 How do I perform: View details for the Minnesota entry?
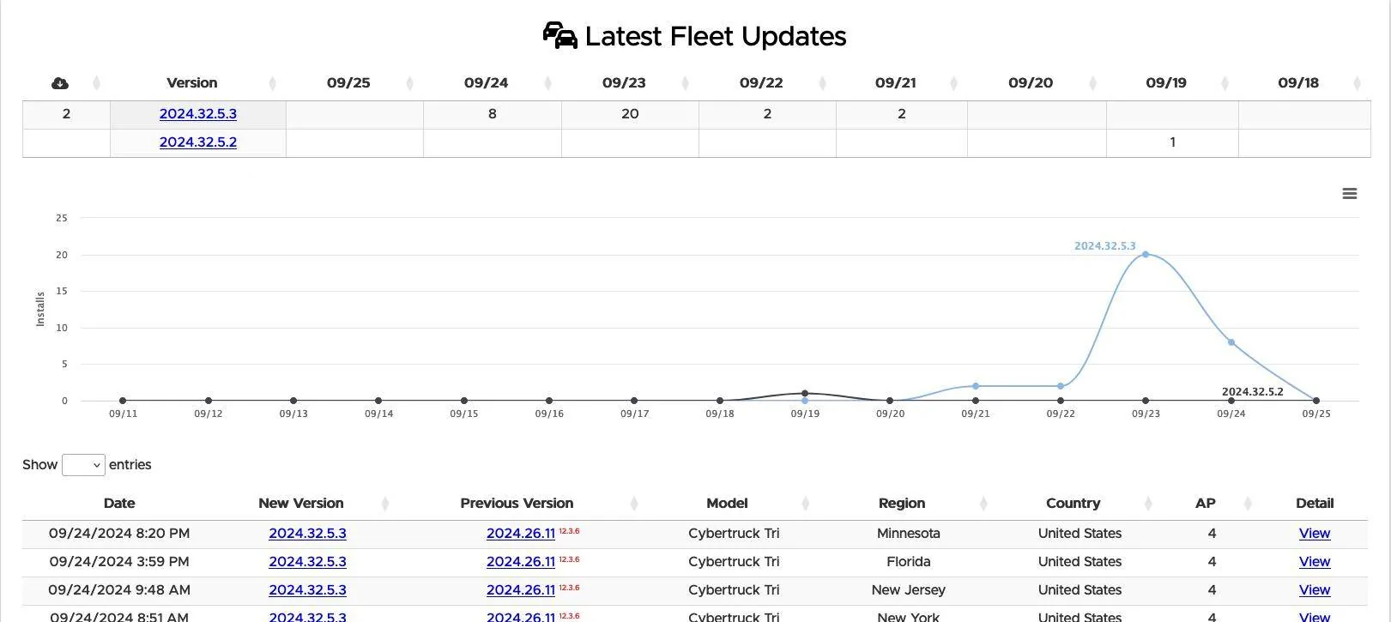pos(1315,534)
